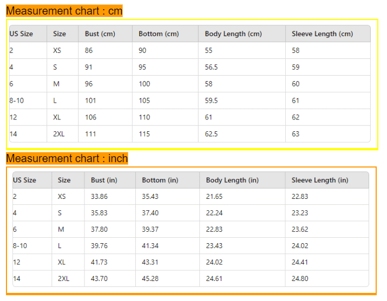Click the 'Body Length (cm)' header

233,34
